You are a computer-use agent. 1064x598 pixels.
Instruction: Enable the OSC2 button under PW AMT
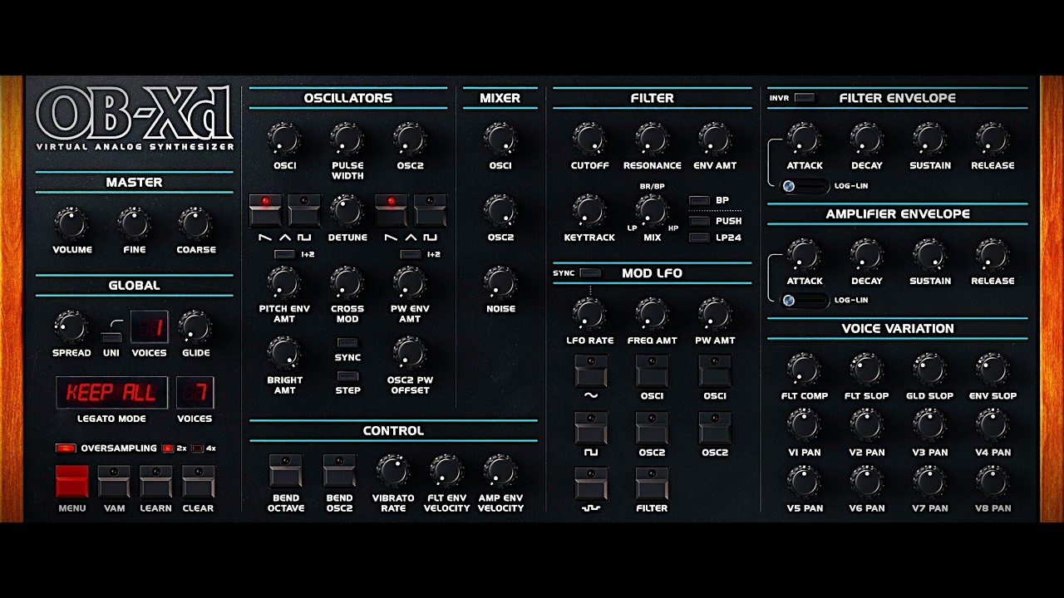click(715, 427)
